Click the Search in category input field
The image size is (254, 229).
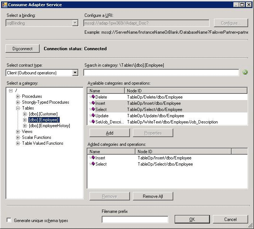(x=161, y=73)
